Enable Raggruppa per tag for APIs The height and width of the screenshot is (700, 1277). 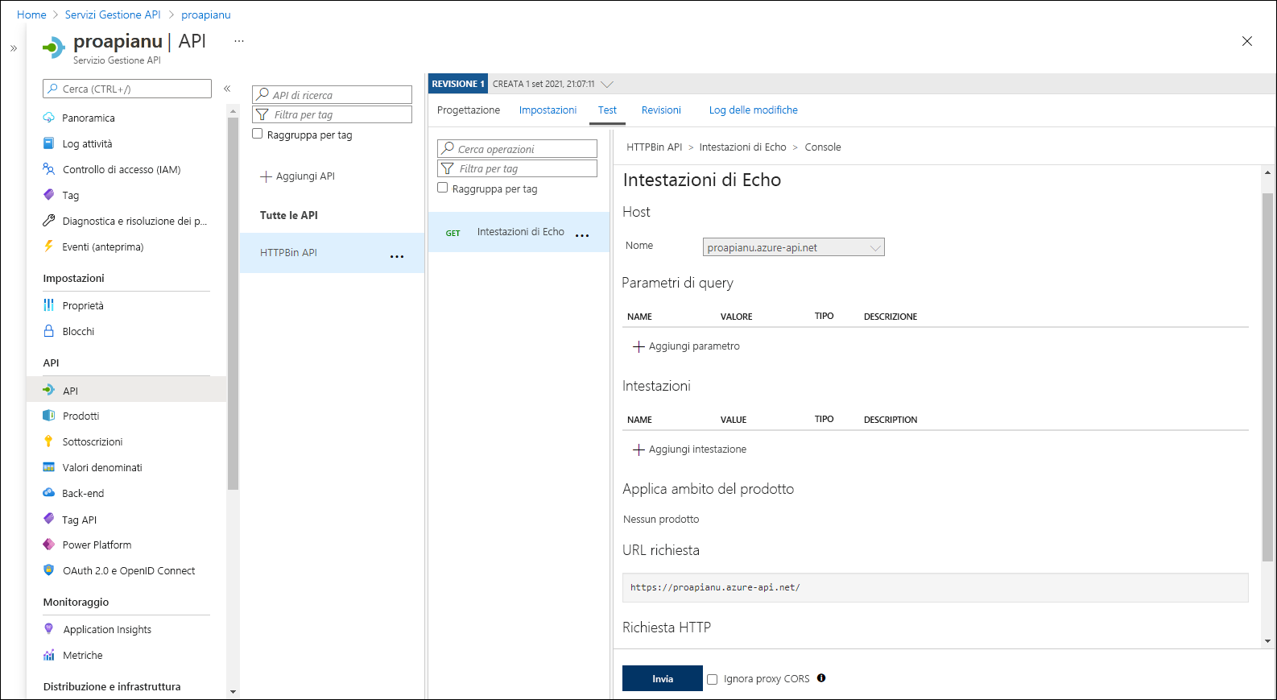pos(258,134)
